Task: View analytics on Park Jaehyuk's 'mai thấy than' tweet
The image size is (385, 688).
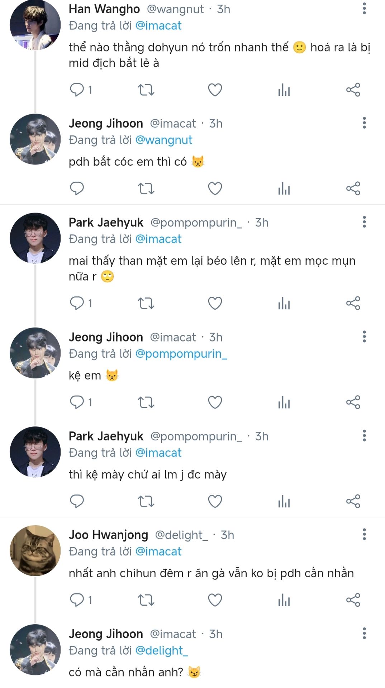Action: click(284, 304)
